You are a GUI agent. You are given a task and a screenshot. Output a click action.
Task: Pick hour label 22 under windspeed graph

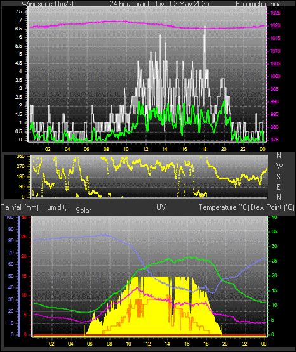[243, 149]
